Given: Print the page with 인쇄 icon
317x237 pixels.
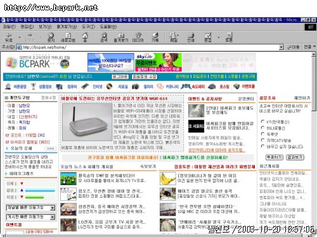Looking at the screenshot, I should tap(191, 37).
